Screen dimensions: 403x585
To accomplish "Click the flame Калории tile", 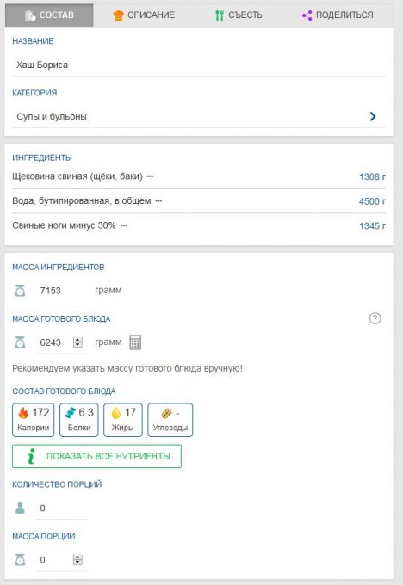I will coord(34,420).
